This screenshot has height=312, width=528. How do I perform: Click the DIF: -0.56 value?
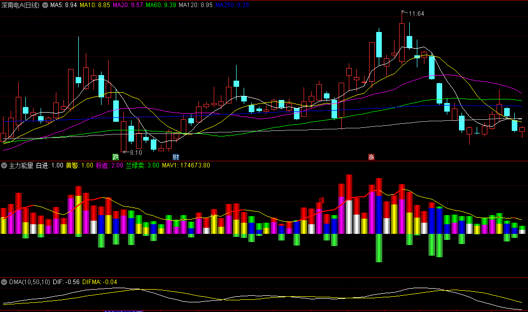tap(66, 282)
